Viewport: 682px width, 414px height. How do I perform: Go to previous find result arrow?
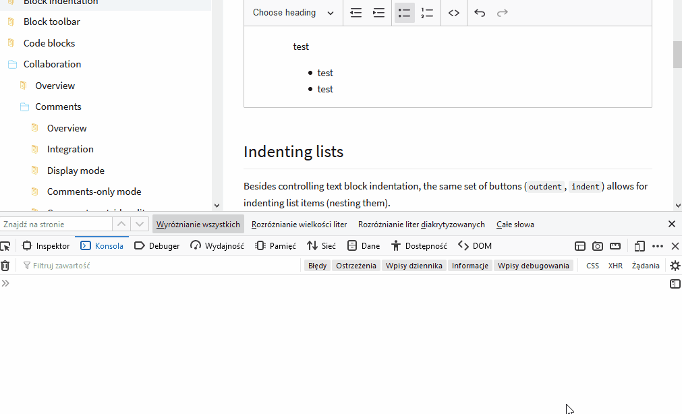point(121,225)
